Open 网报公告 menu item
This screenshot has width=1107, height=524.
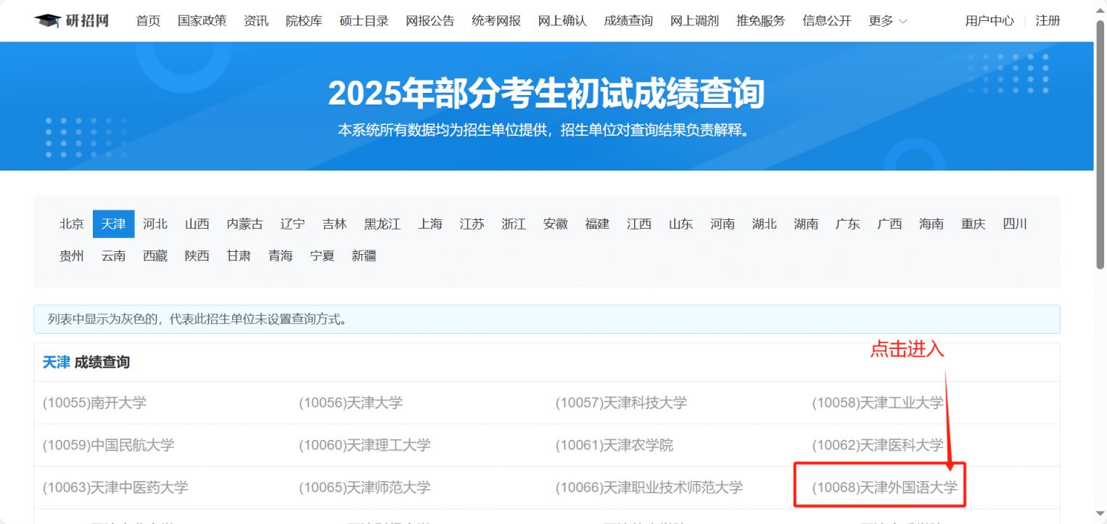pos(430,21)
